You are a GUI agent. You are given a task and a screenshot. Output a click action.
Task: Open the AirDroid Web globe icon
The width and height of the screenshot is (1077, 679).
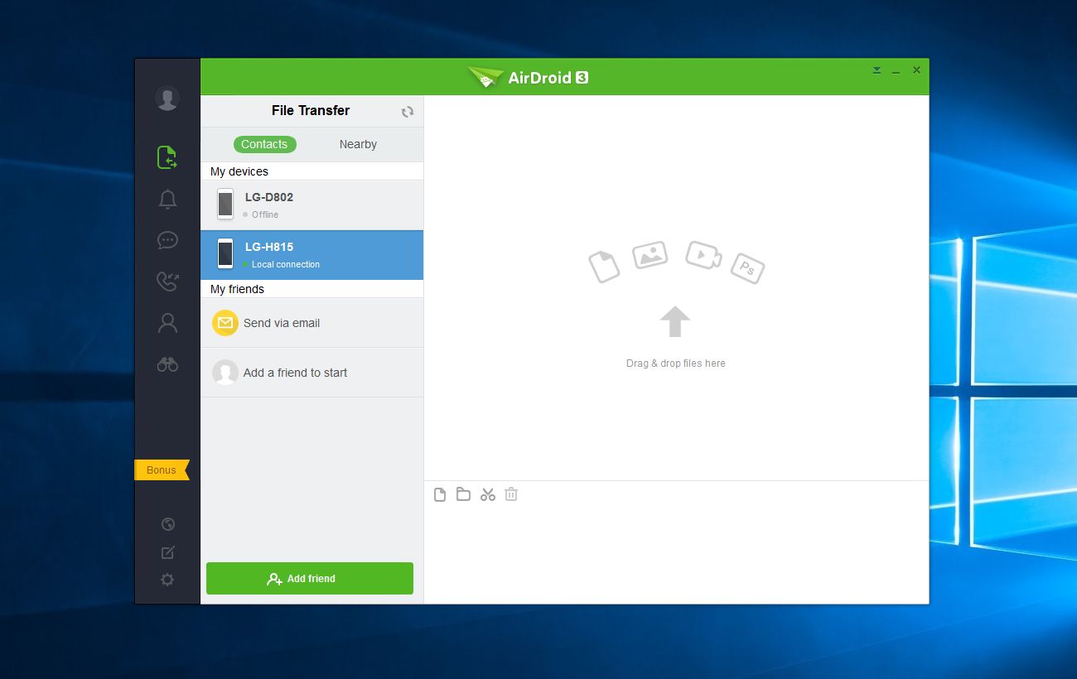(x=167, y=524)
